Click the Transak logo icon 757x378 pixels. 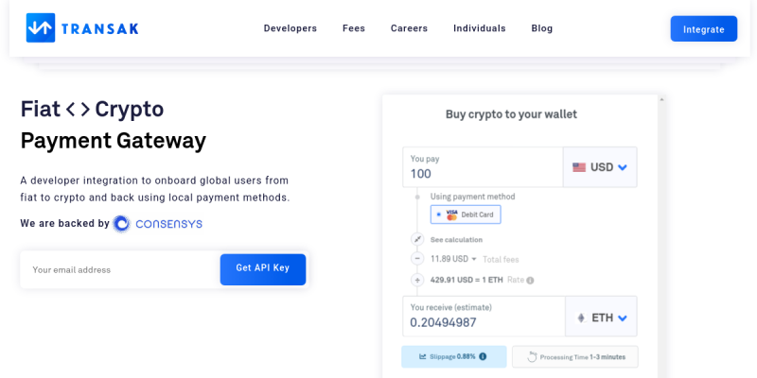[x=41, y=28]
